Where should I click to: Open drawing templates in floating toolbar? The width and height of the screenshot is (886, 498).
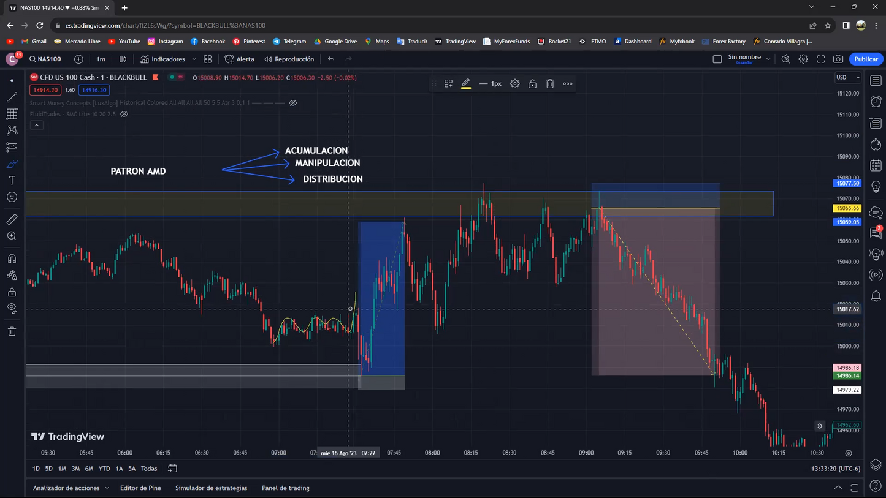[448, 84]
